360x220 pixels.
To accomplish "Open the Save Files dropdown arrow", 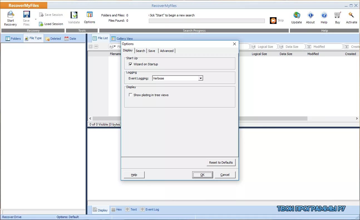I will click(x=36, y=19).
